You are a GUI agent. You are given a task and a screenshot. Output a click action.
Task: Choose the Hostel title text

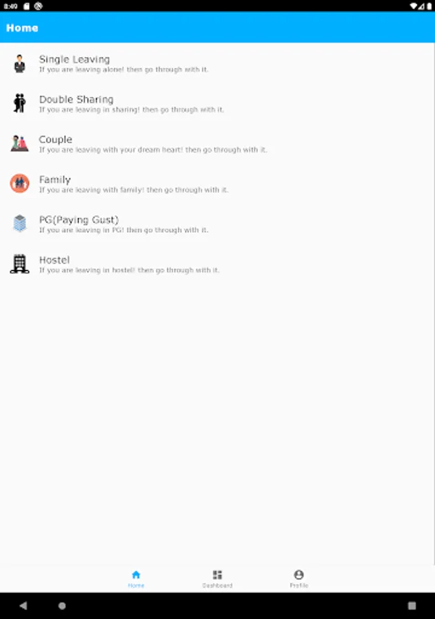click(54, 260)
